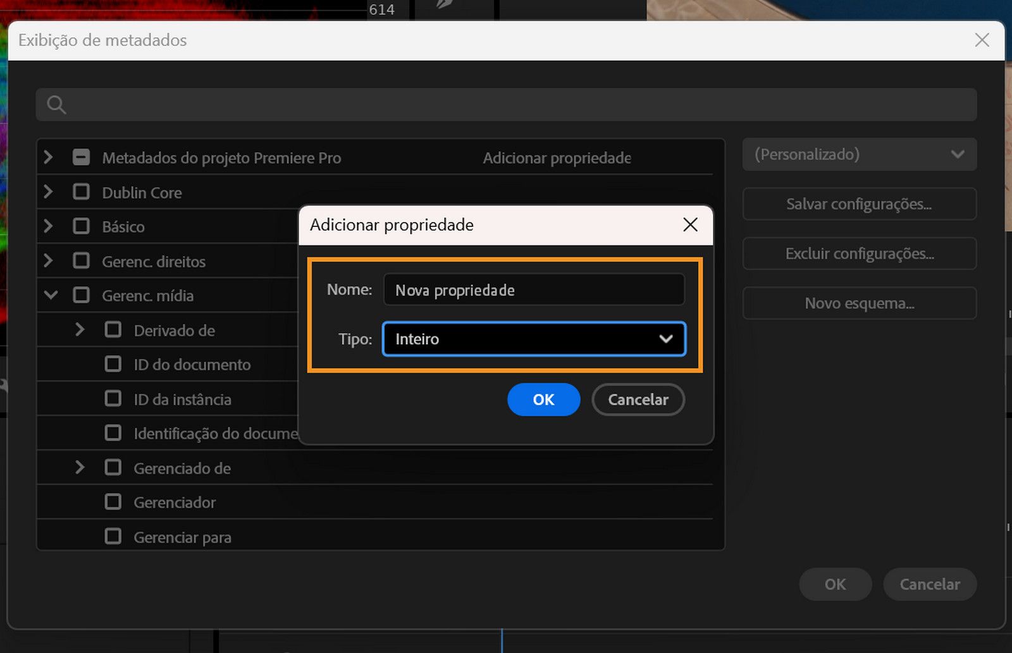Image resolution: width=1012 pixels, height=653 pixels.
Task: Expand the Gerenciado de item
Action: (x=80, y=467)
